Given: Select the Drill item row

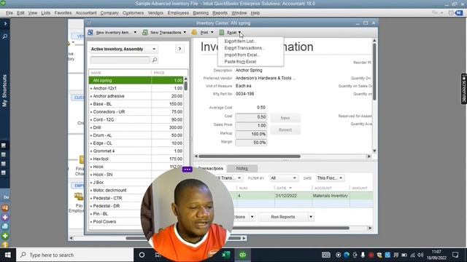Looking at the screenshot, I should [136, 127].
